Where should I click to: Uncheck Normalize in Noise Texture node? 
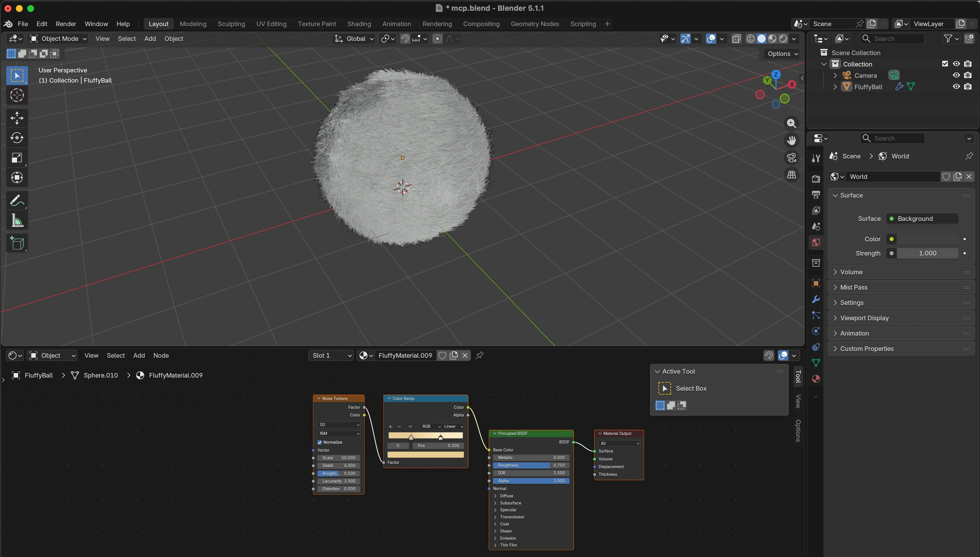[x=319, y=442]
